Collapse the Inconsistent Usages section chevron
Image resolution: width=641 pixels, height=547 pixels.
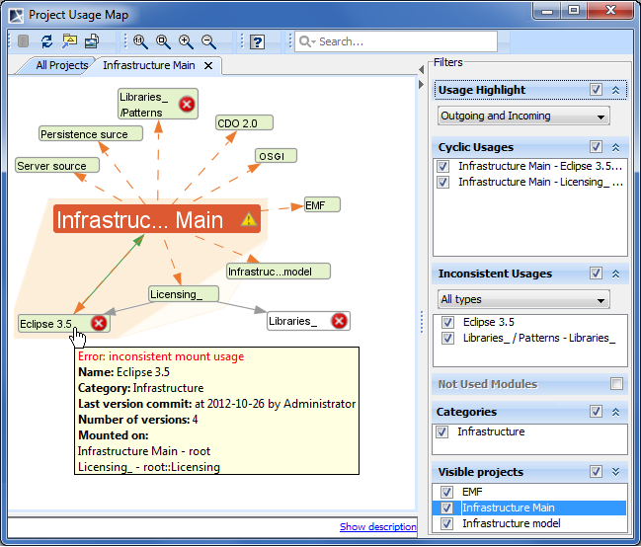point(615,273)
